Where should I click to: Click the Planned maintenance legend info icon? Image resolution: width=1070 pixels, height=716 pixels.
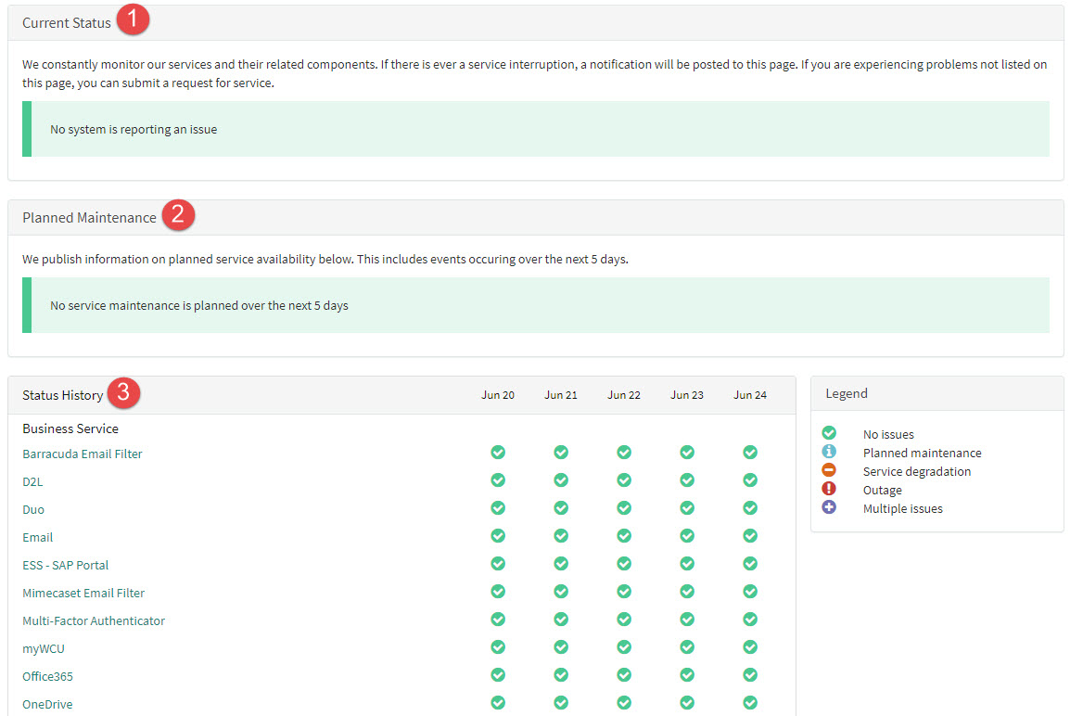pyautogui.click(x=829, y=452)
